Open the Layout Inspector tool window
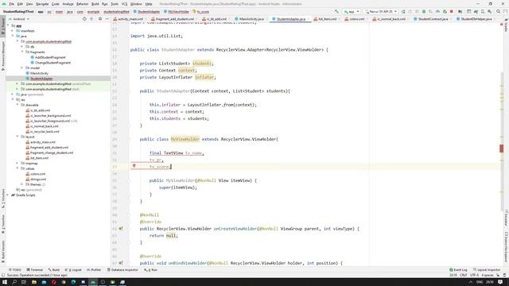The width and height of the screenshot is (509, 286). pos(487,270)
